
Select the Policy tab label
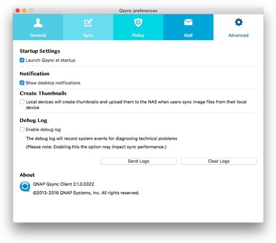coord(138,35)
